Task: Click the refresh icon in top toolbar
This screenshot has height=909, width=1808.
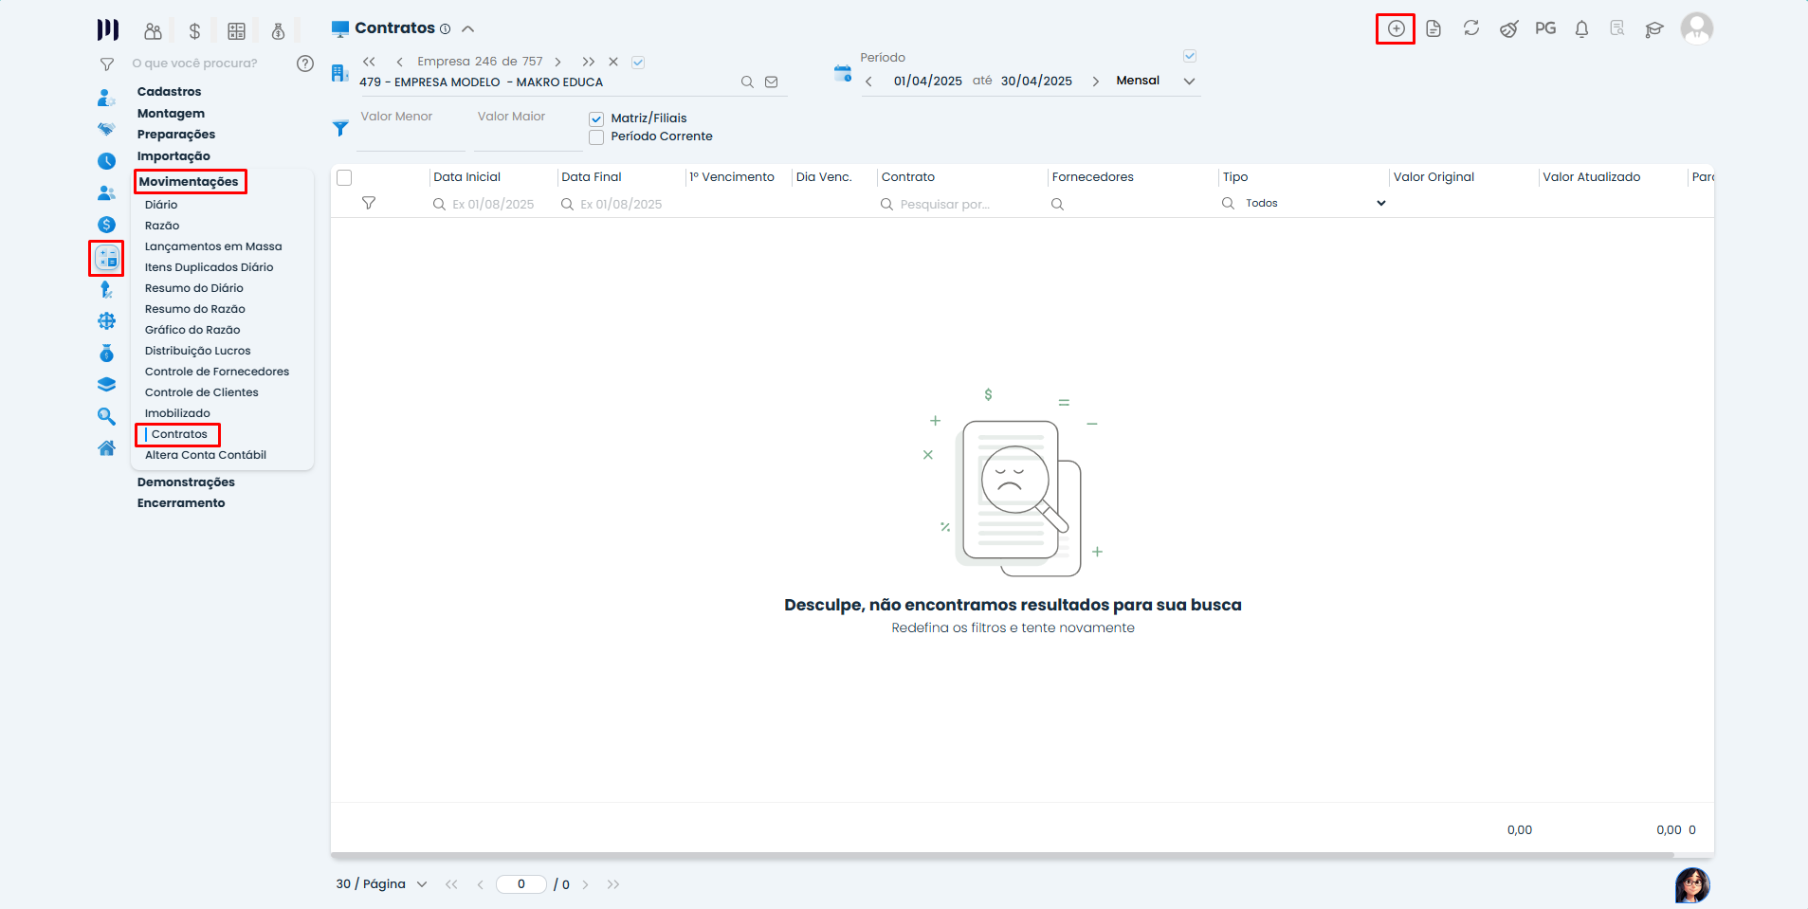Action: click(x=1470, y=28)
